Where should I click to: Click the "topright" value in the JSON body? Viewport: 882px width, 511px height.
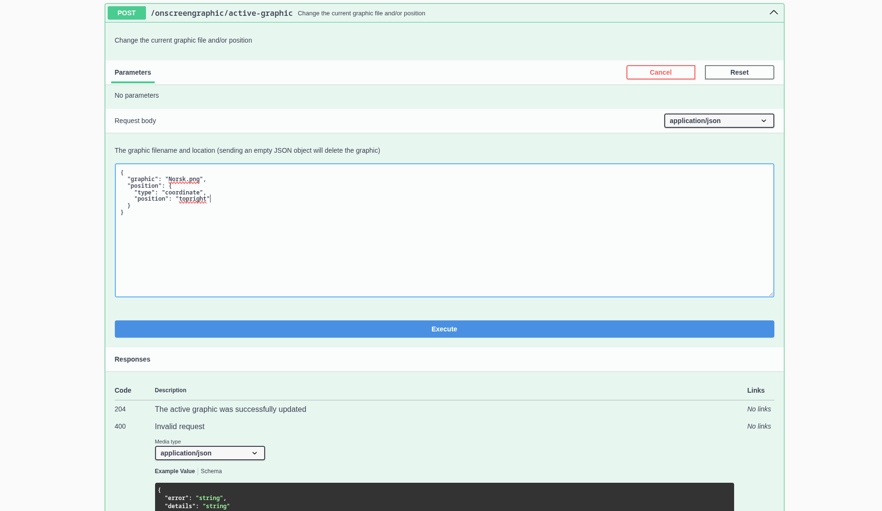193,199
